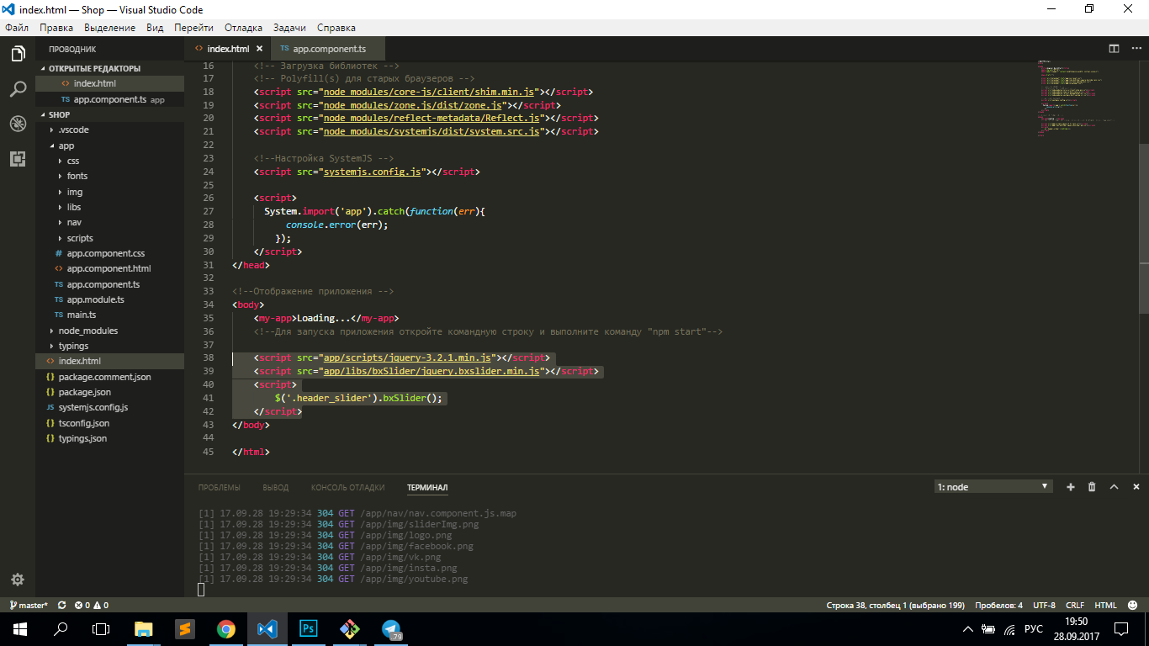Image resolution: width=1149 pixels, height=646 pixels.
Task: Switch keyboard language РУС in tray
Action: click(x=1034, y=628)
